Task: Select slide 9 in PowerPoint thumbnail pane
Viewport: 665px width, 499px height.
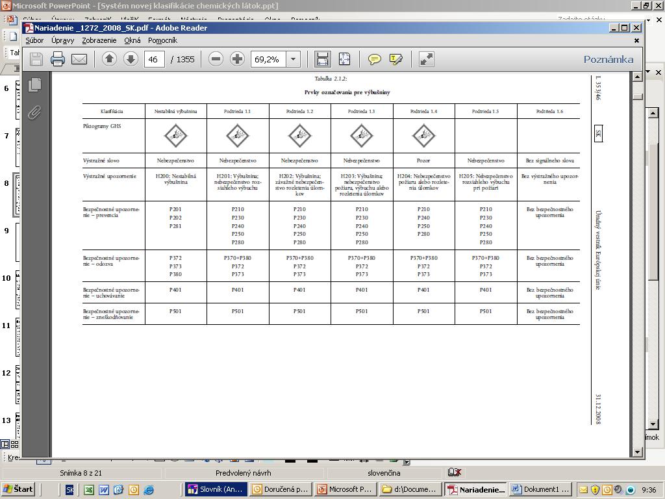Action: coord(17,242)
